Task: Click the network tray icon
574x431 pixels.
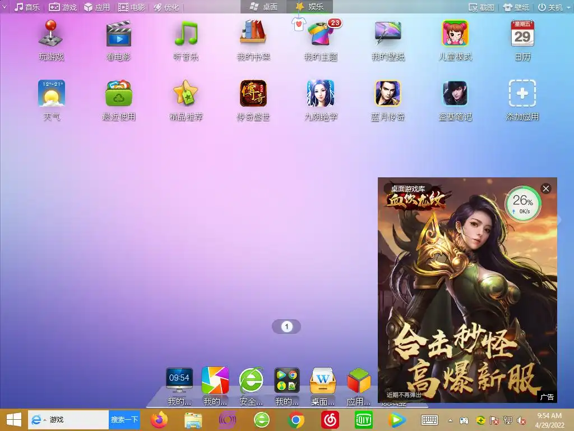Action: (508, 420)
